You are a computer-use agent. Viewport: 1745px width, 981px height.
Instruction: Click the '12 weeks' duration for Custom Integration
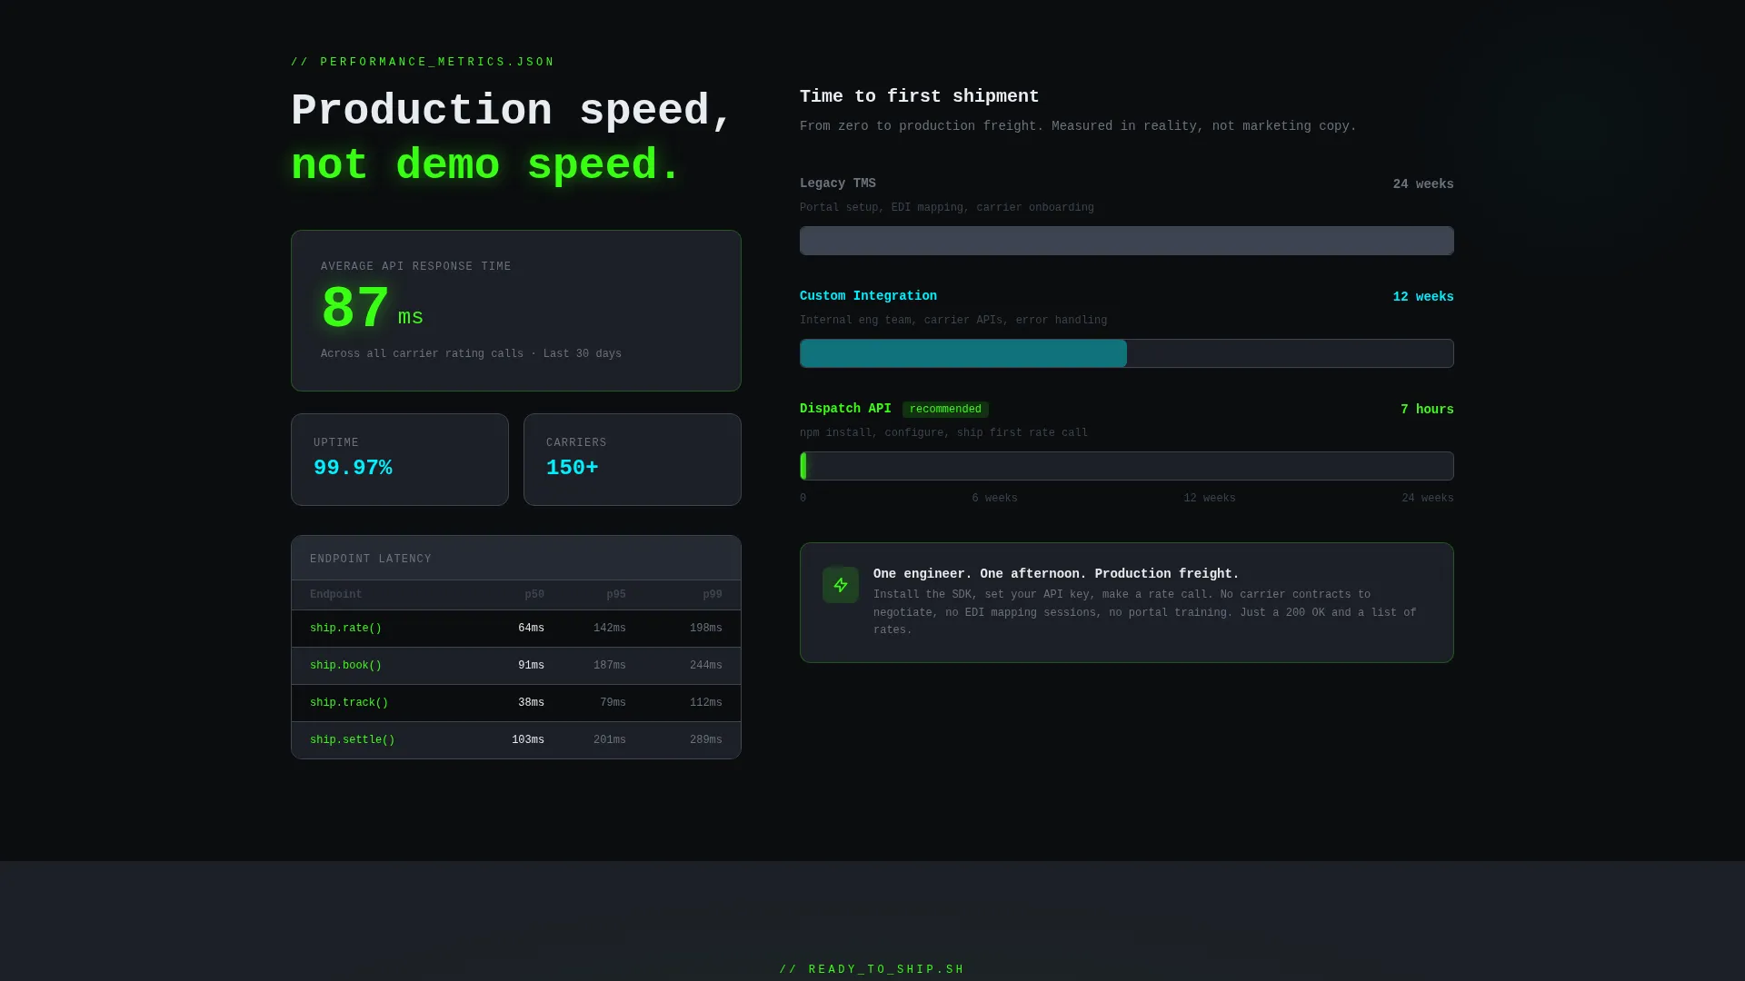(1423, 297)
